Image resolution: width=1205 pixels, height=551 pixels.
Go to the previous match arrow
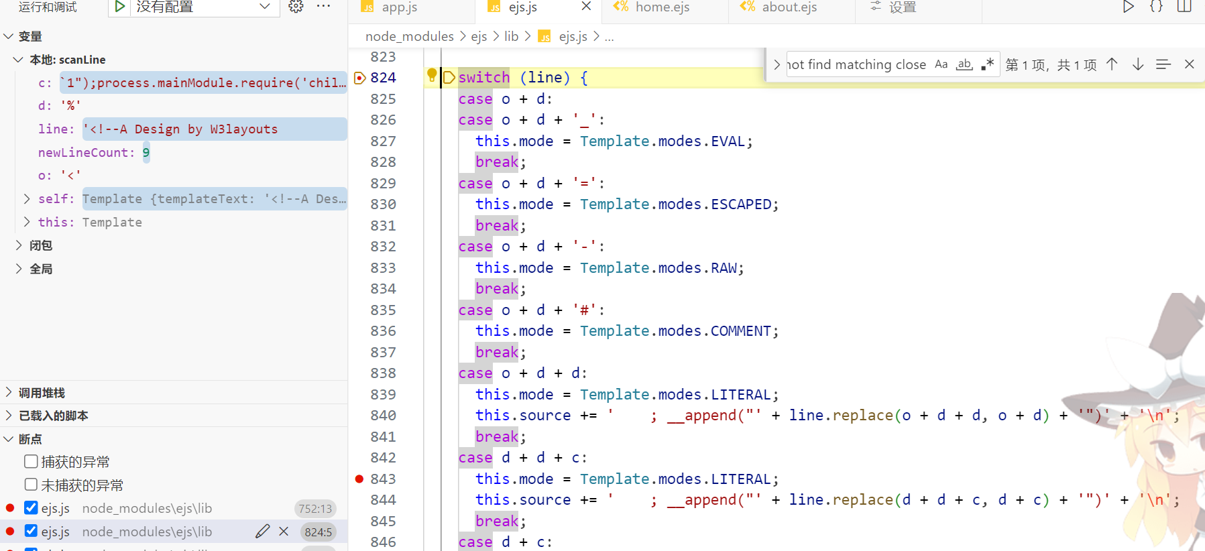pos(1112,64)
